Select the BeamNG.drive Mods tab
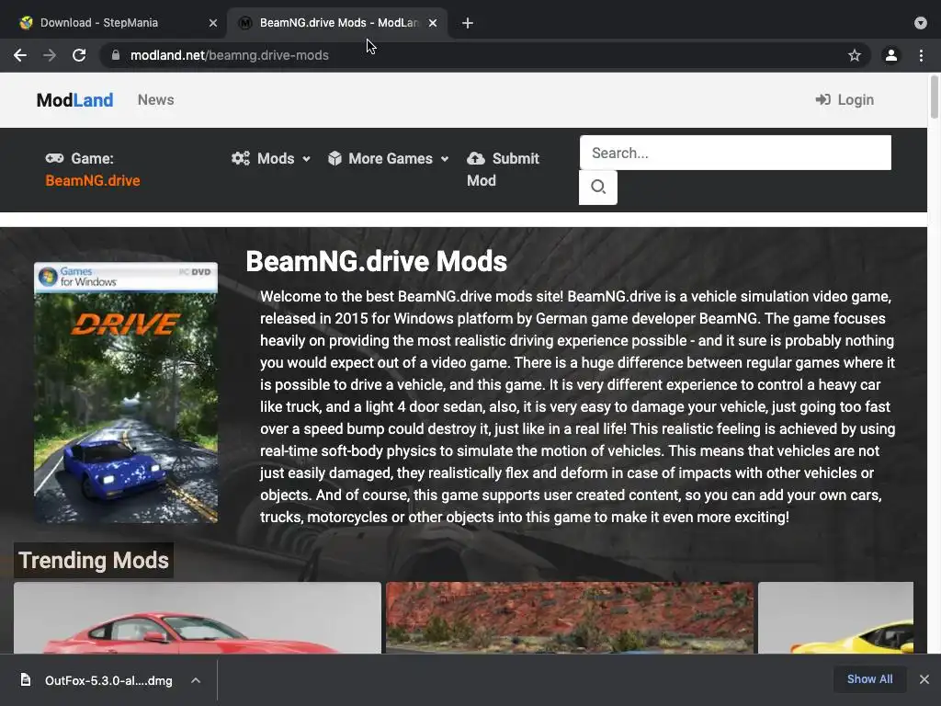941x706 pixels. pyautogui.click(x=337, y=23)
